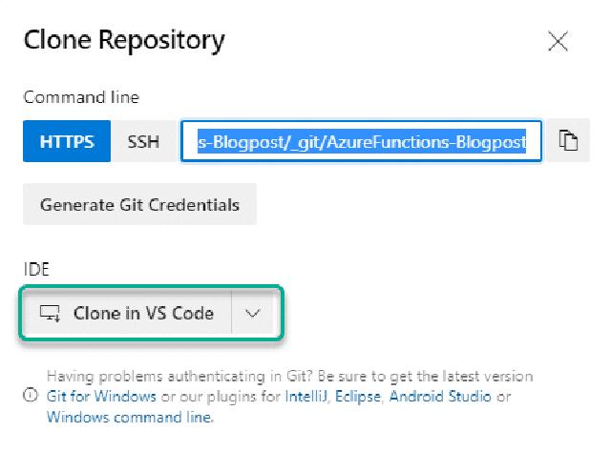
Task: Click the "or our plugins for" text
Action: [x=202, y=397]
